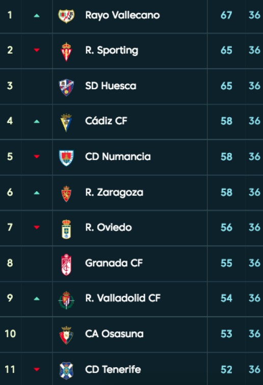
Task: Click the Cádiz CF club crest
Action: point(66,122)
